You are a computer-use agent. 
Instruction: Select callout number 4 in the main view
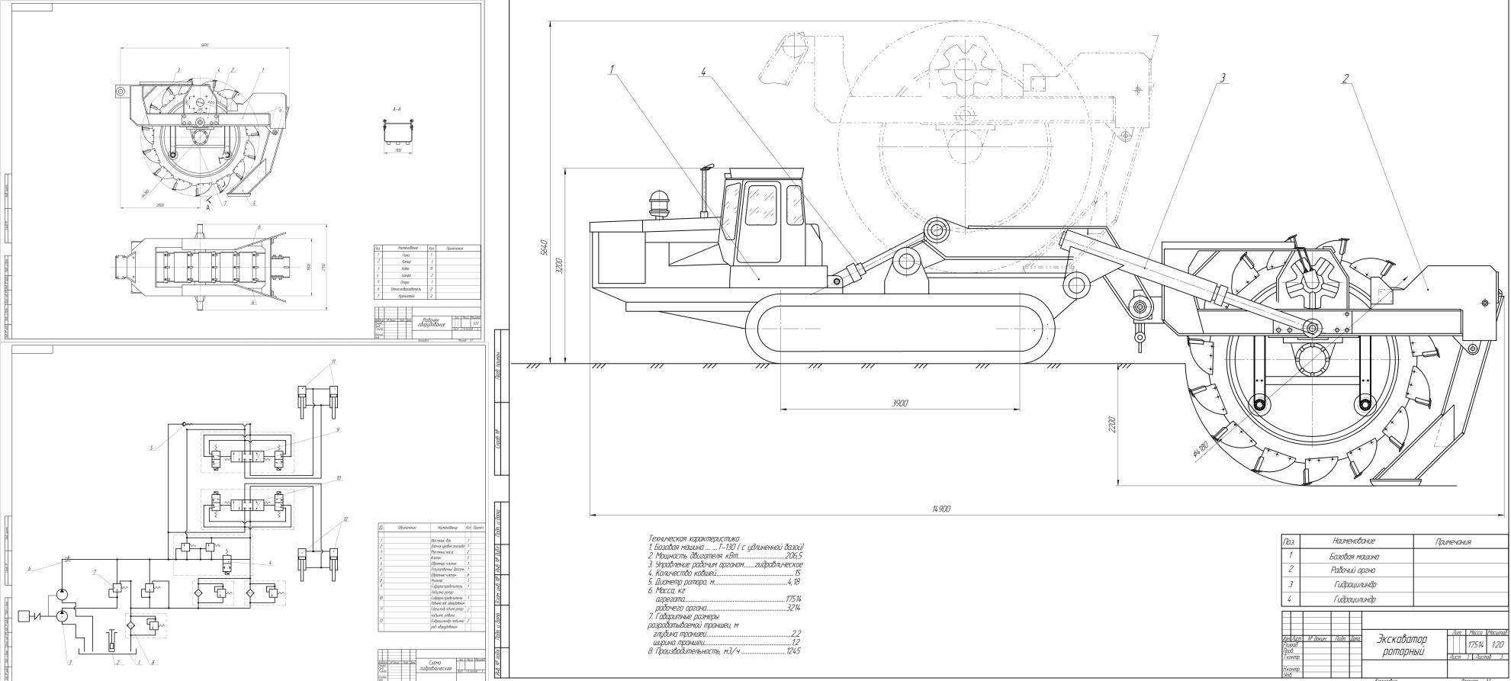pyautogui.click(x=703, y=72)
